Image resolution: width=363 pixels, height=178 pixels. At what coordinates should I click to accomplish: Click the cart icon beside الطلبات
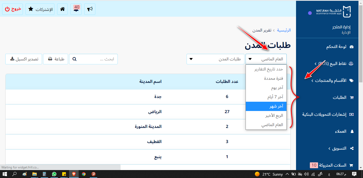(352, 98)
